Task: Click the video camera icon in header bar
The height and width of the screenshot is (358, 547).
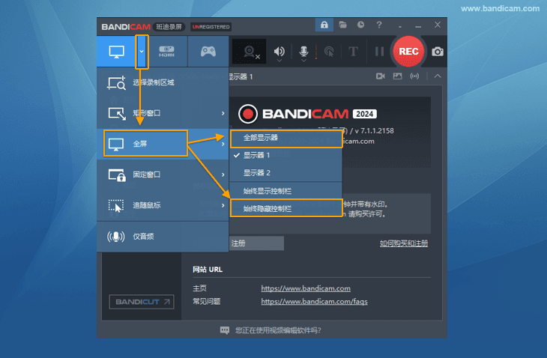Action: click(381, 76)
